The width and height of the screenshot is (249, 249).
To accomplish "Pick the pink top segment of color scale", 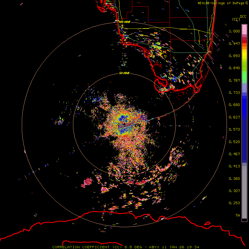I will click(x=244, y=29).
